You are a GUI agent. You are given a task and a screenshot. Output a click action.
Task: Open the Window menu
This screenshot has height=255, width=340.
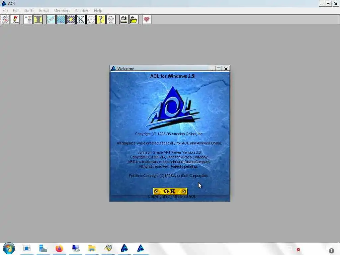[x=82, y=10]
